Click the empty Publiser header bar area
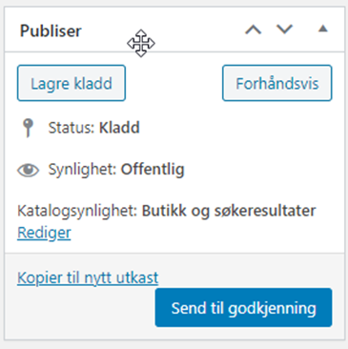This screenshot has width=348, height=349. [x=191, y=30]
